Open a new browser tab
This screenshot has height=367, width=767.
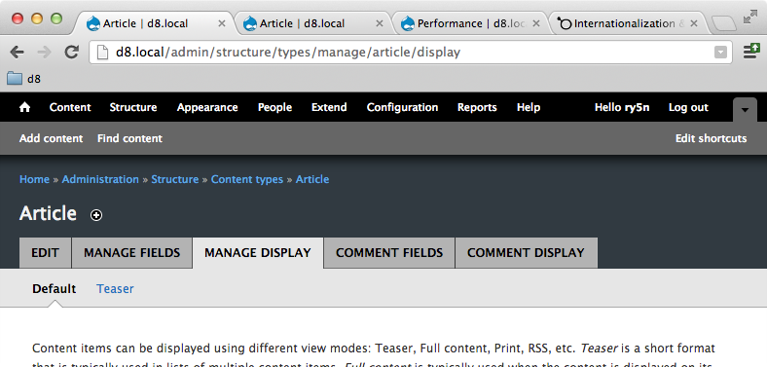[723, 23]
